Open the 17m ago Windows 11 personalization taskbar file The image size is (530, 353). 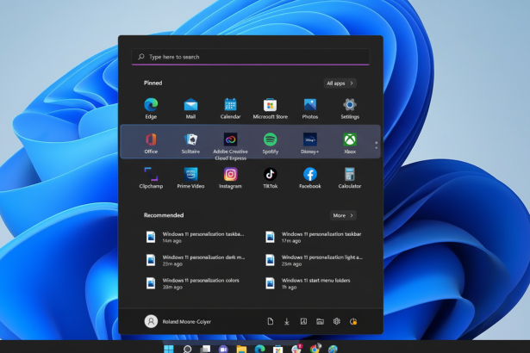click(315, 237)
